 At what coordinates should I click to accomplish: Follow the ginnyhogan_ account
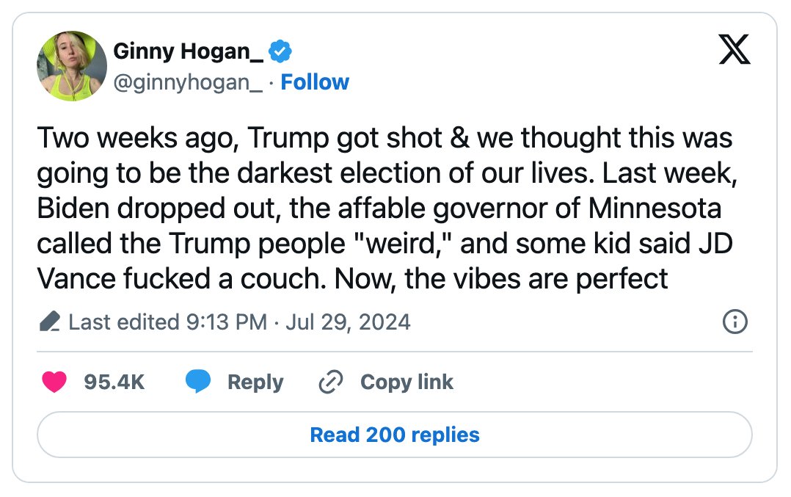click(x=315, y=82)
